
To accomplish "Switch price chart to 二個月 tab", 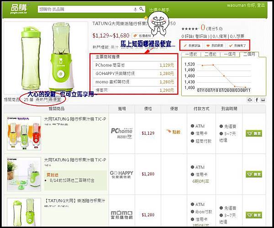I will click(x=249, y=54).
